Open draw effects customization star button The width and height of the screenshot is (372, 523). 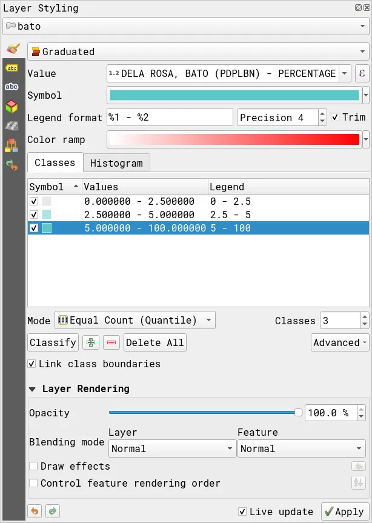coord(359,466)
